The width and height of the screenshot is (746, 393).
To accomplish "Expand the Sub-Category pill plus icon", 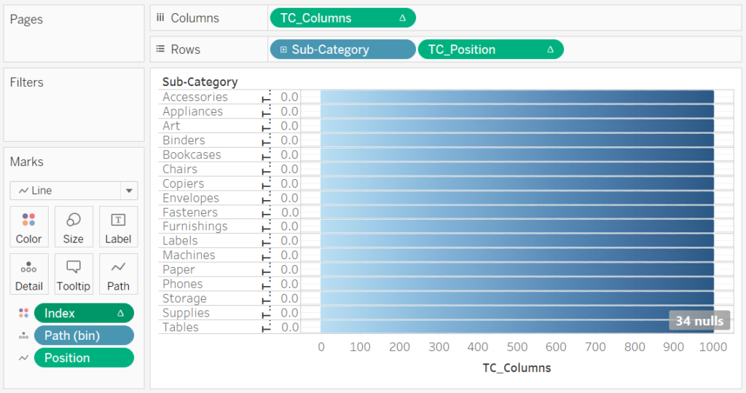I will 283,49.
